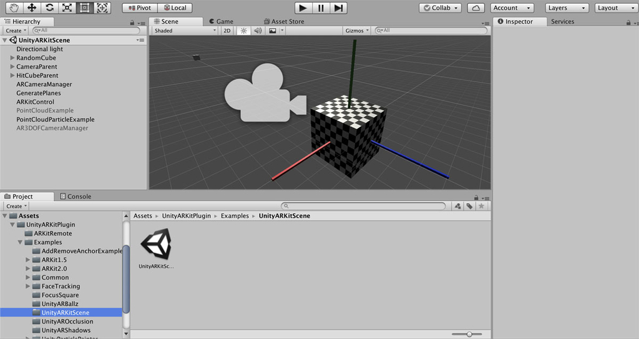639x339 pixels.
Task: Click the Project search field
Action: tap(364, 207)
